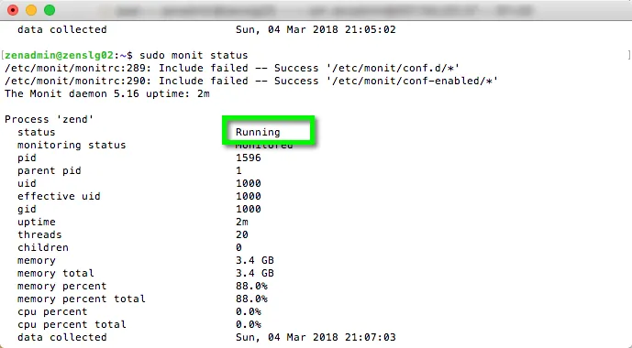Image resolution: width=632 pixels, height=348 pixels.
Task: Click the 'effective uid' label
Action: pyautogui.click(x=59, y=196)
